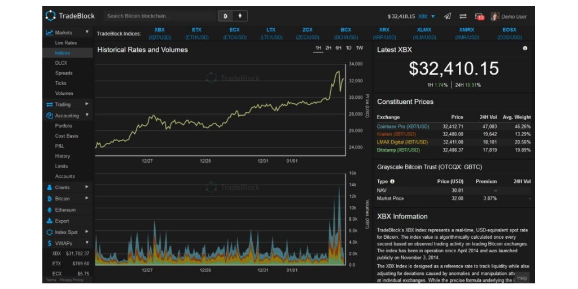This screenshot has height=289, width=578.
Task: Open the ZCX (ZEC/USD) index
Action: pyautogui.click(x=308, y=33)
